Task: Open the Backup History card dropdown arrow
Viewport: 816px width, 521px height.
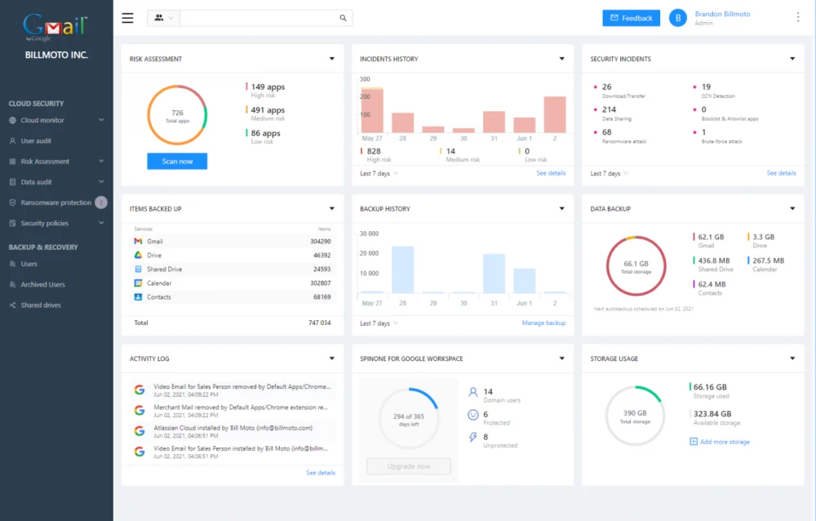Action: click(561, 209)
